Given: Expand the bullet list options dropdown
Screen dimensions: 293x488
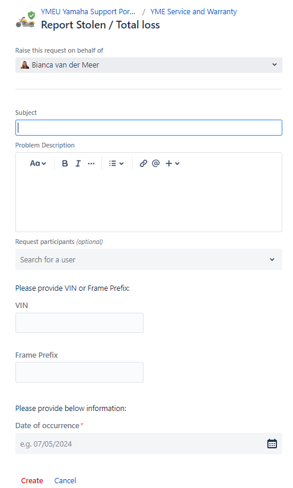Looking at the screenshot, I should (x=116, y=163).
